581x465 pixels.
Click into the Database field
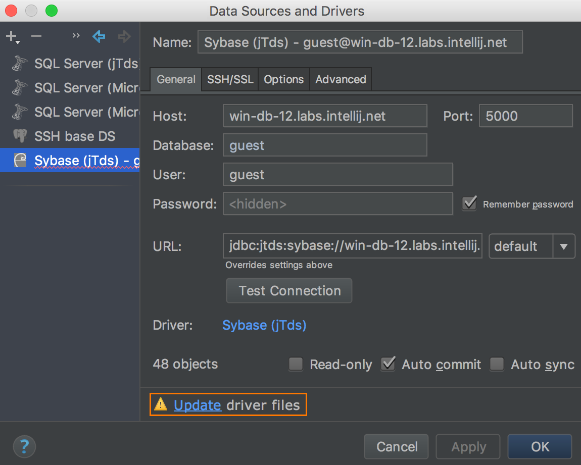pyautogui.click(x=325, y=145)
